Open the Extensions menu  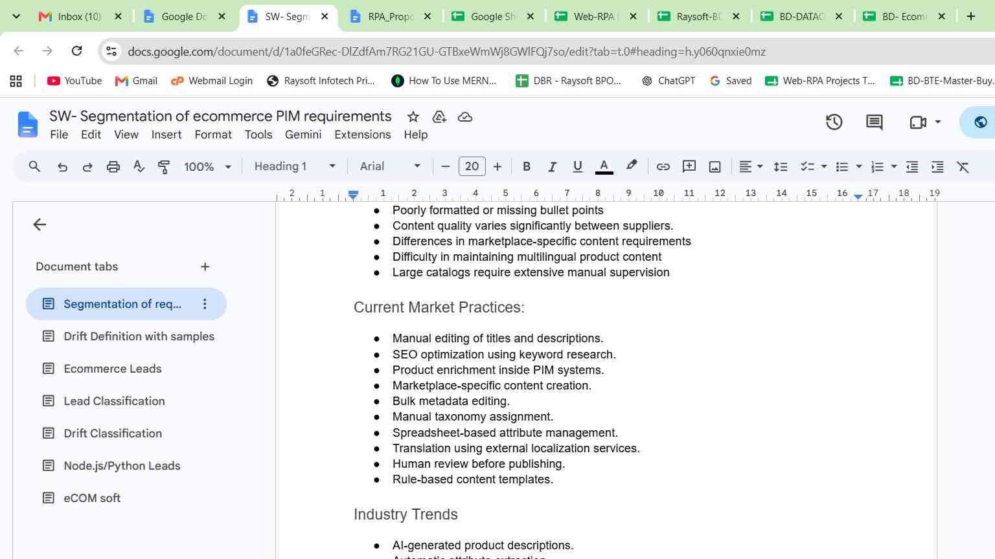click(x=362, y=135)
